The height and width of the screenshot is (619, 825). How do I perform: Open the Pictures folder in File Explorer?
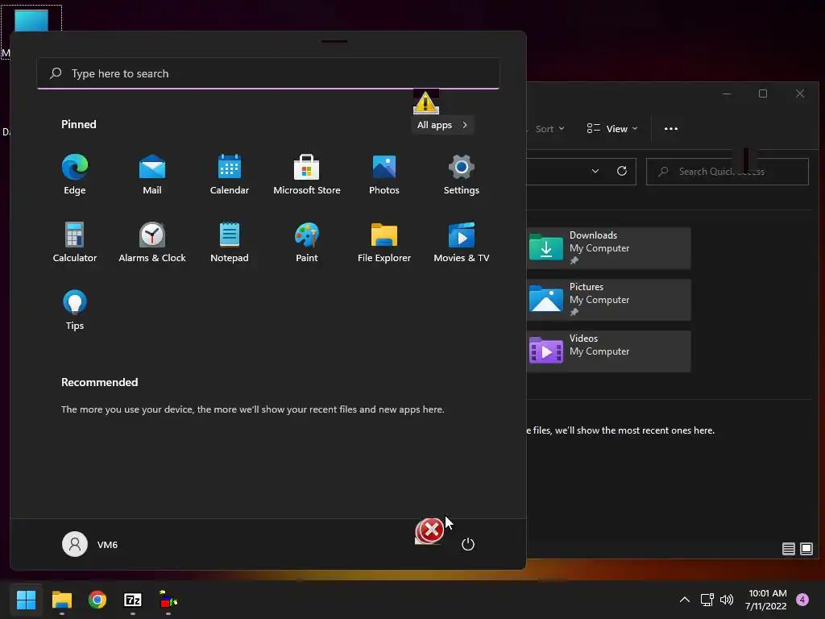(x=609, y=300)
